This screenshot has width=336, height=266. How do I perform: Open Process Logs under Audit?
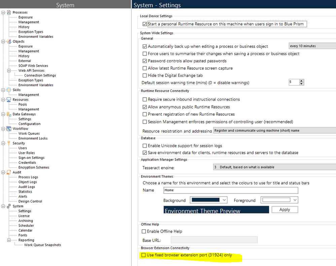click(x=28, y=177)
